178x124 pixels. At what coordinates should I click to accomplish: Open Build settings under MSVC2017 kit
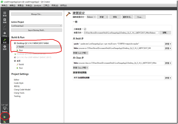pos(21,47)
